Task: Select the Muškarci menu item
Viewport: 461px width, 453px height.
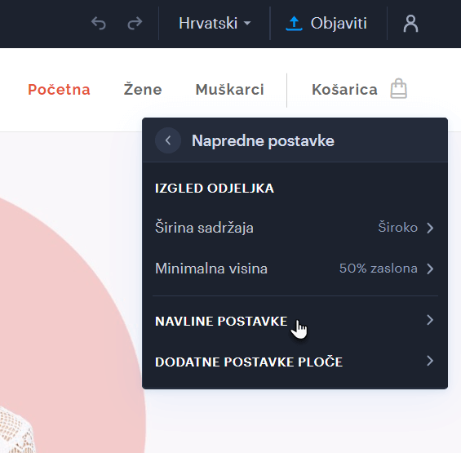Action: [x=229, y=90]
